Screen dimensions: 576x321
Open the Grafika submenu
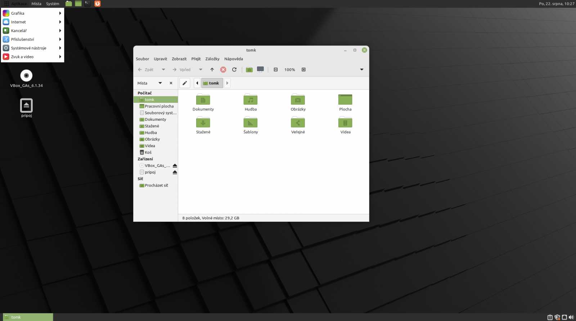[32, 13]
